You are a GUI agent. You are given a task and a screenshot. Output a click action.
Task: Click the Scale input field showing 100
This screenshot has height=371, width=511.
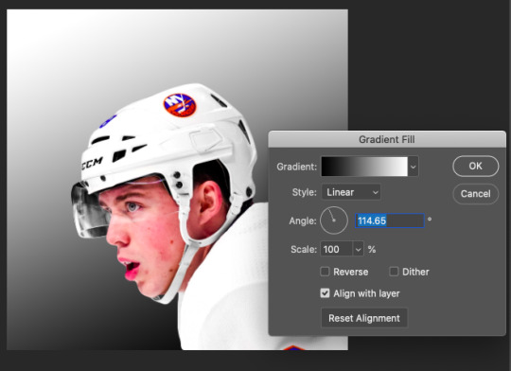click(336, 249)
